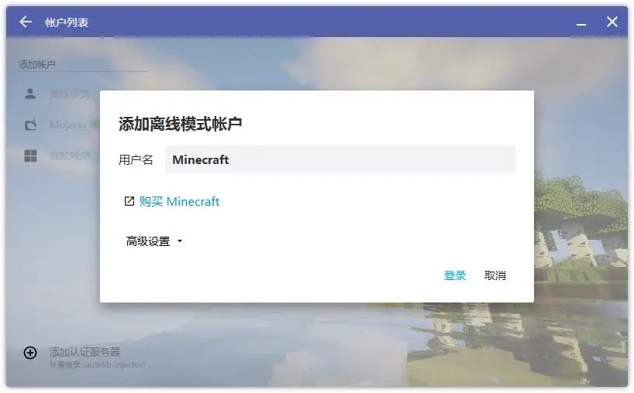634x393 pixels.
Task: Click the 用户名 field containing Minecraft
Action: pos(339,159)
